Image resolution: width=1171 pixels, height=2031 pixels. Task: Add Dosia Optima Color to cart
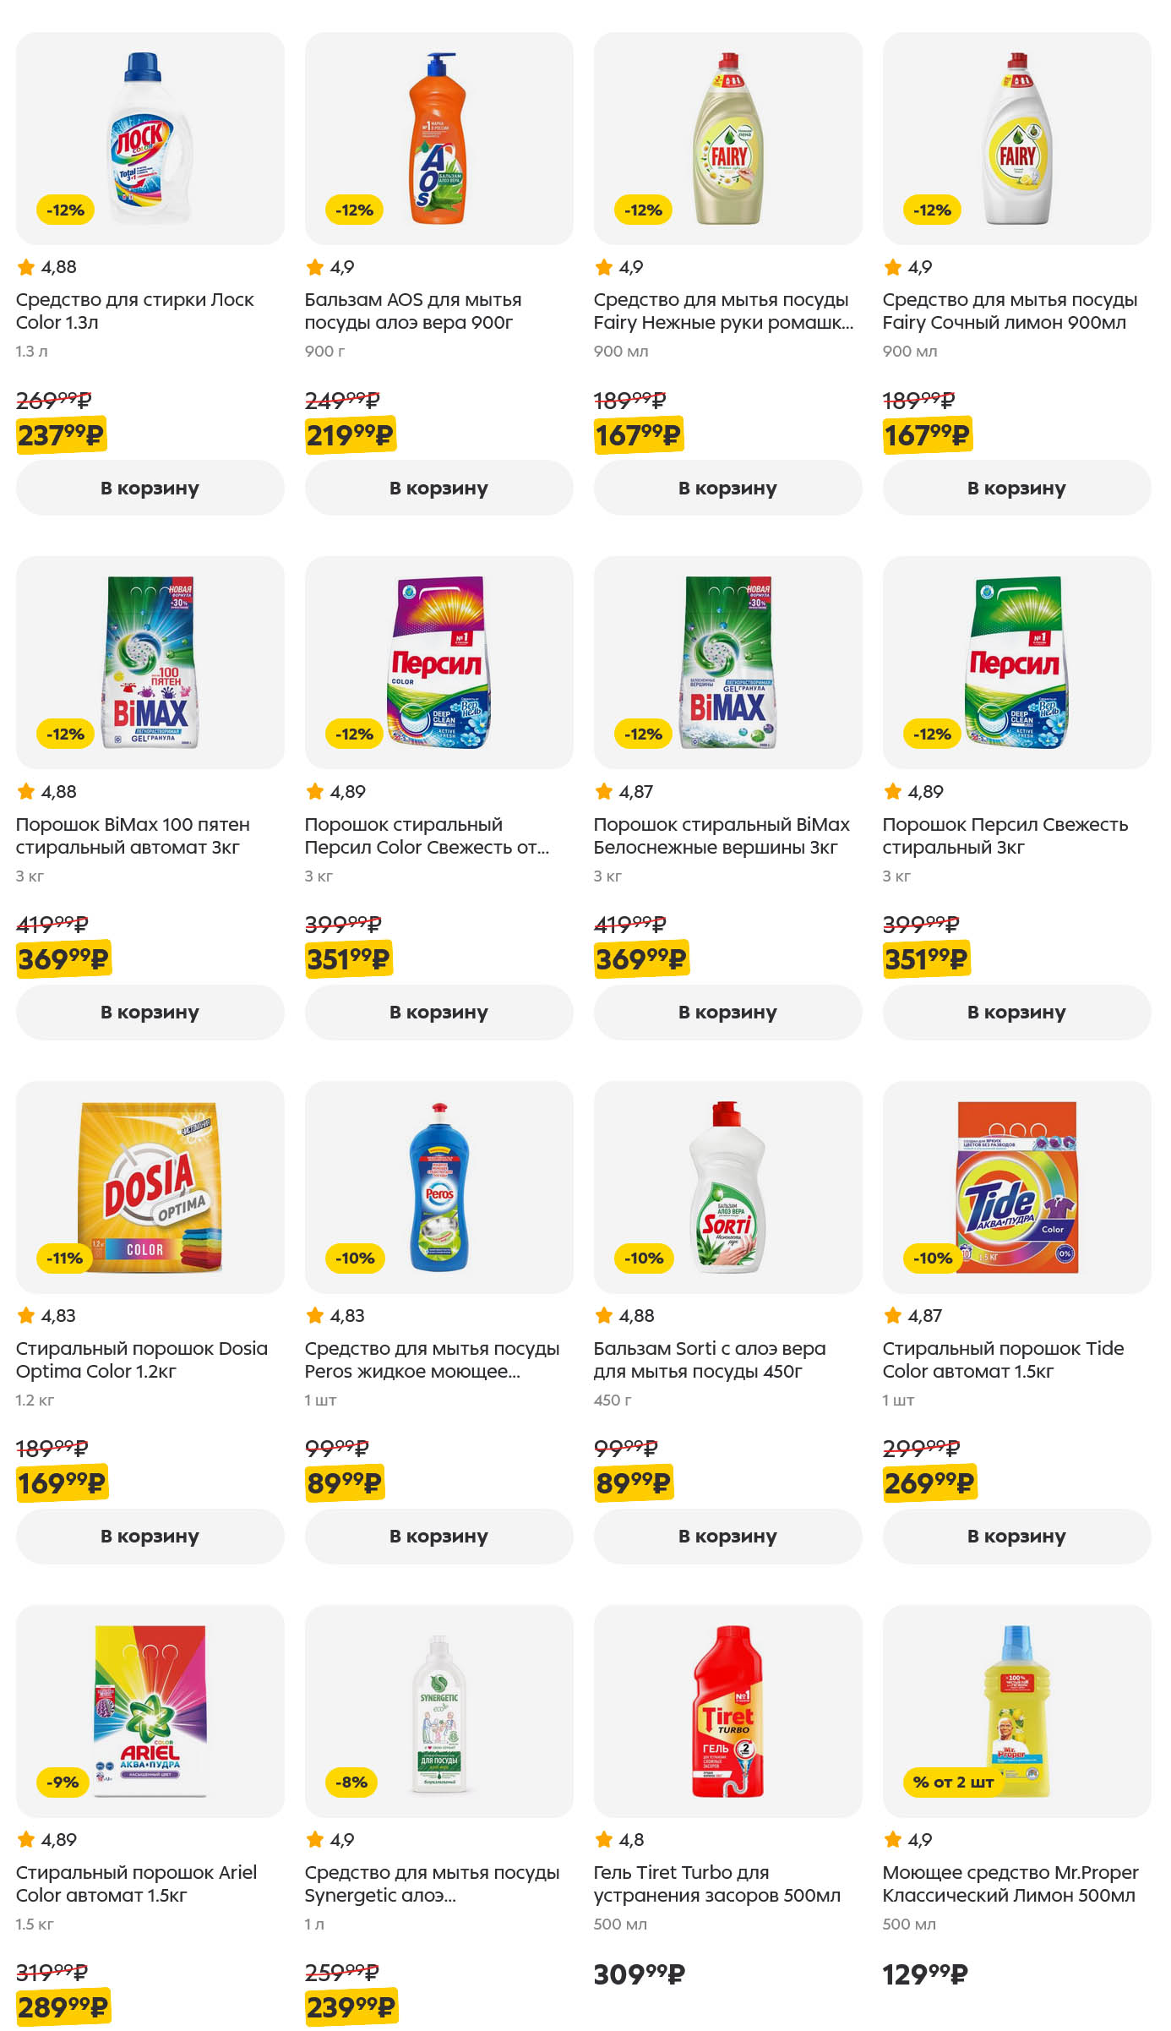click(x=150, y=1536)
